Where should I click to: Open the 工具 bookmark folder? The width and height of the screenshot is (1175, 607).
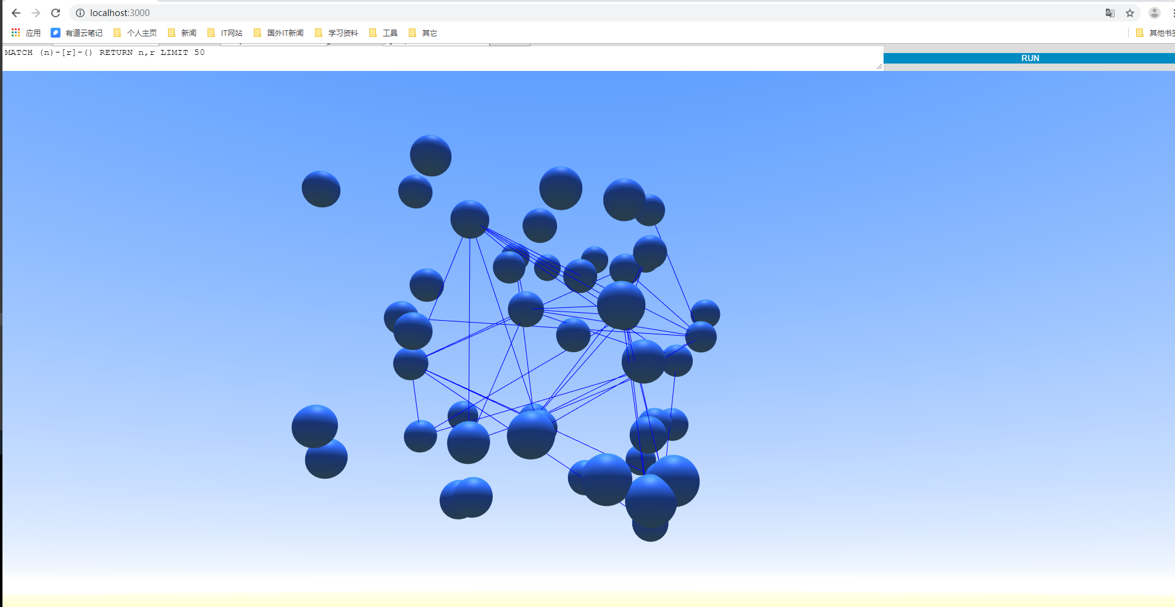[383, 33]
